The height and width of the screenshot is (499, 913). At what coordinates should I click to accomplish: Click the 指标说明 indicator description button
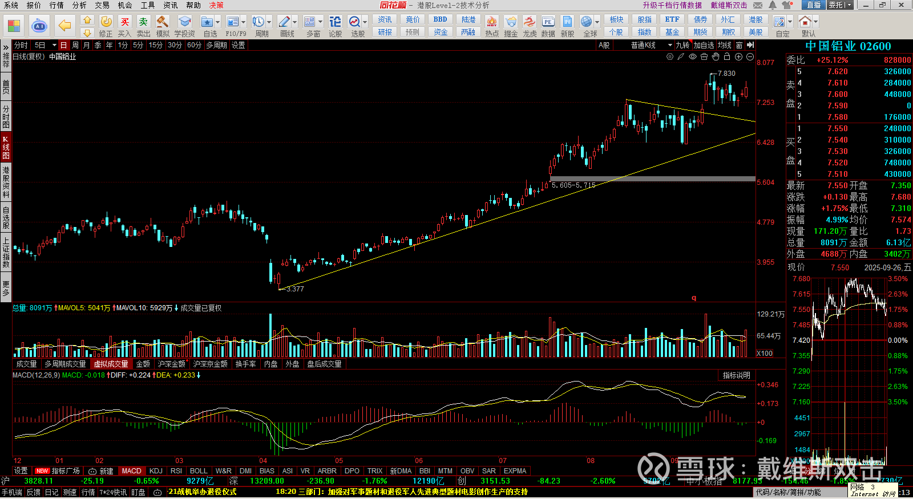tap(736, 375)
